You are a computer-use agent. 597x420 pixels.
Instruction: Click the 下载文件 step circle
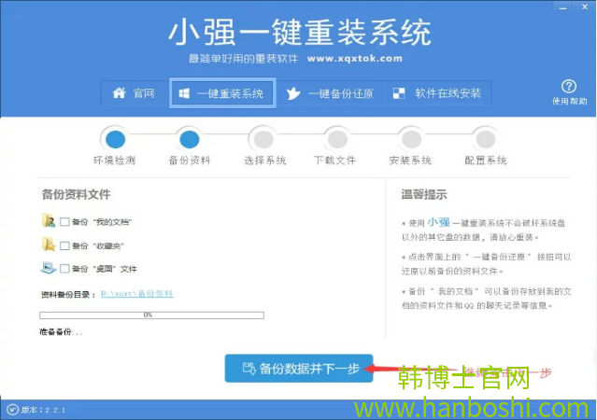coord(337,139)
